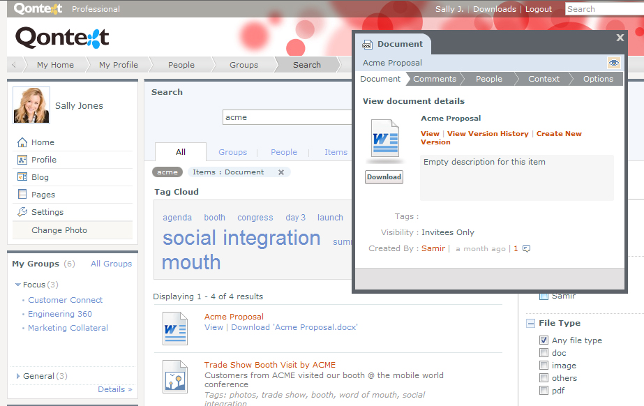Open the Groups navigation tab
644x406 pixels.
(244, 65)
